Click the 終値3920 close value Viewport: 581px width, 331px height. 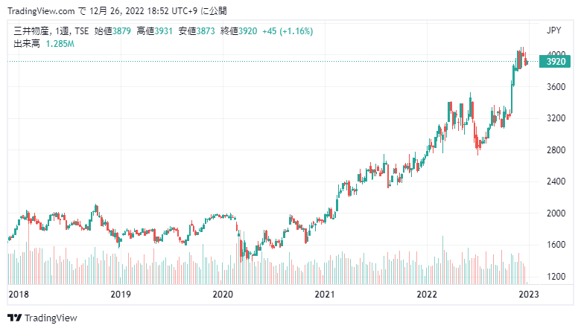coord(238,31)
